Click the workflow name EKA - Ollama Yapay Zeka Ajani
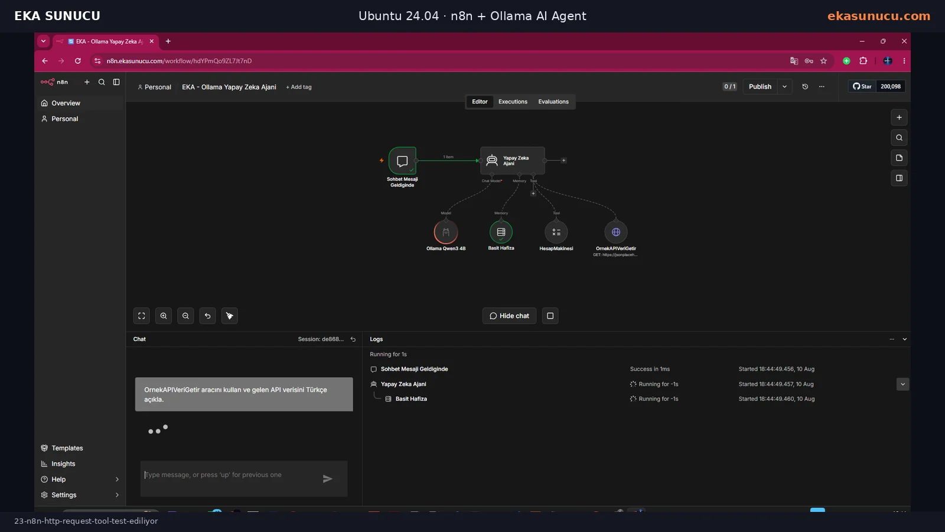Viewport: 945px width, 532px height. coord(229,87)
